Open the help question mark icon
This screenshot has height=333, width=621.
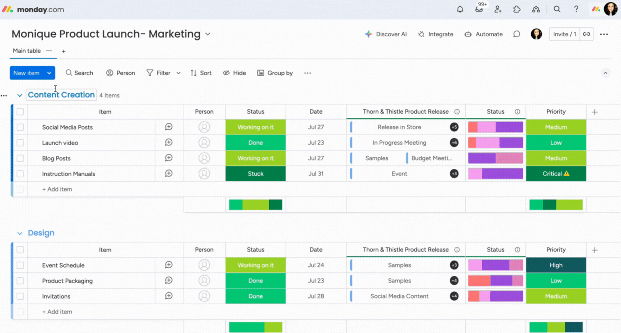click(576, 9)
